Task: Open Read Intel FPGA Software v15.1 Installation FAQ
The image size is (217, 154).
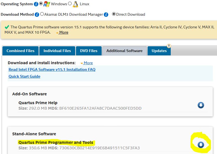Action: [x=52, y=69]
